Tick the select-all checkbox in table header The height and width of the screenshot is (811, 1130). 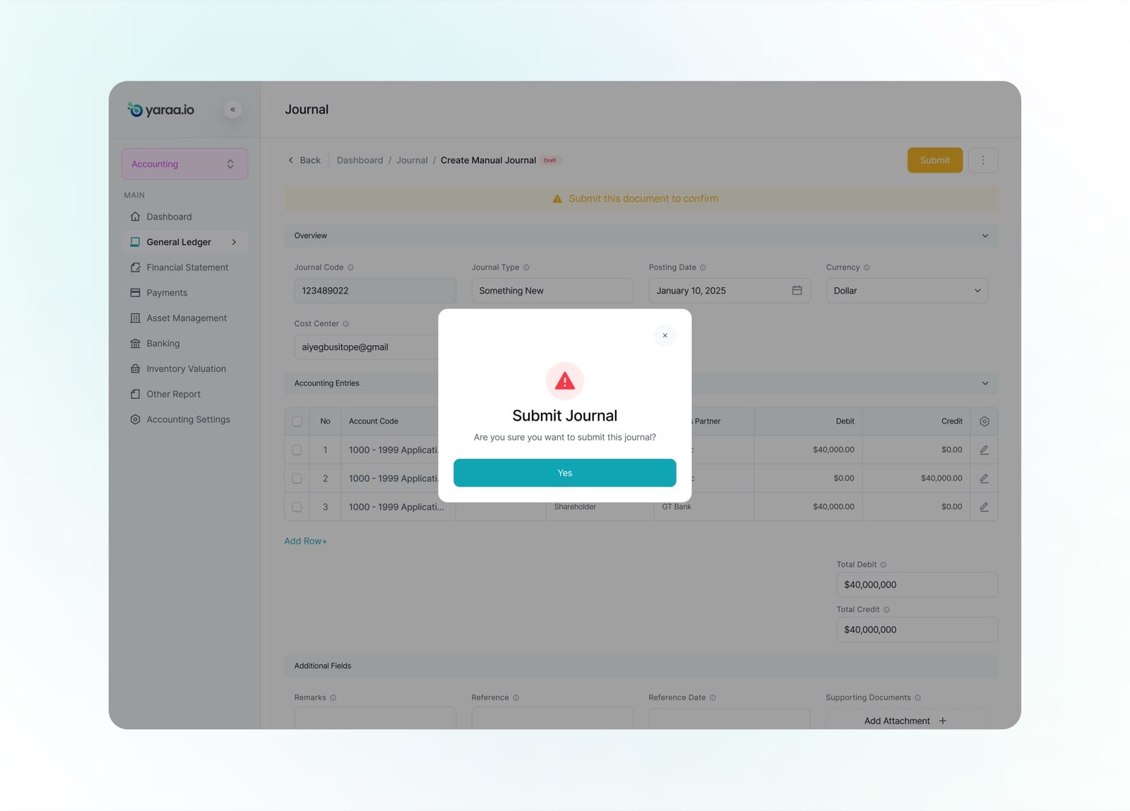tap(297, 421)
